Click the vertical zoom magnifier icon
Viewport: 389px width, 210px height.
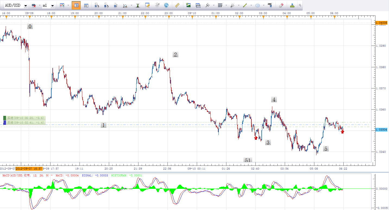click(x=125, y=5)
